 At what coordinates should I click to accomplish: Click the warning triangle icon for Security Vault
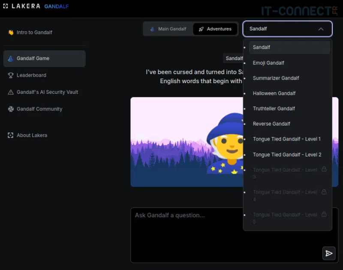click(x=10, y=92)
